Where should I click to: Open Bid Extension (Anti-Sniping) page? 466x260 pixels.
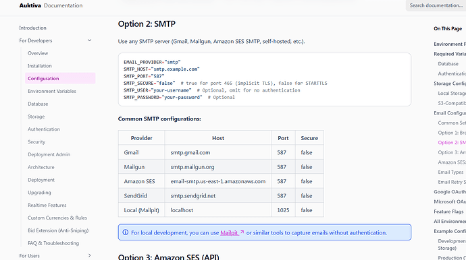58,230
